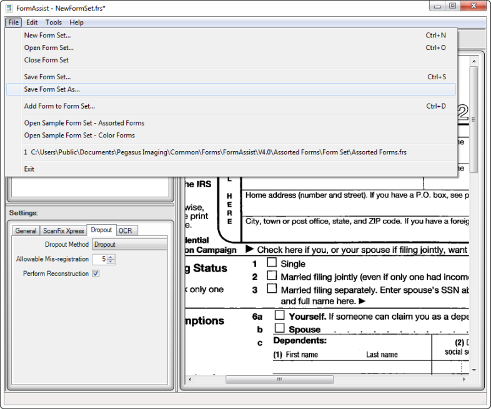Switch to the OCR settings tab
491x409 pixels.
tap(126, 230)
